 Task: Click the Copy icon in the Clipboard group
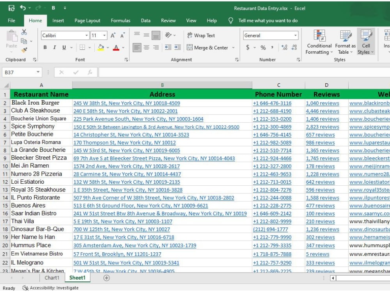(x=24, y=41)
